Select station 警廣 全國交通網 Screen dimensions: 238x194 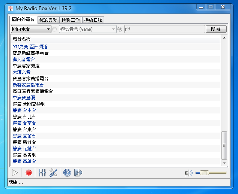pos(116,104)
